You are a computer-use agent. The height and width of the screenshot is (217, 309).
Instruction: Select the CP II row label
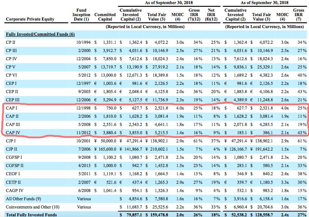click(x=11, y=43)
